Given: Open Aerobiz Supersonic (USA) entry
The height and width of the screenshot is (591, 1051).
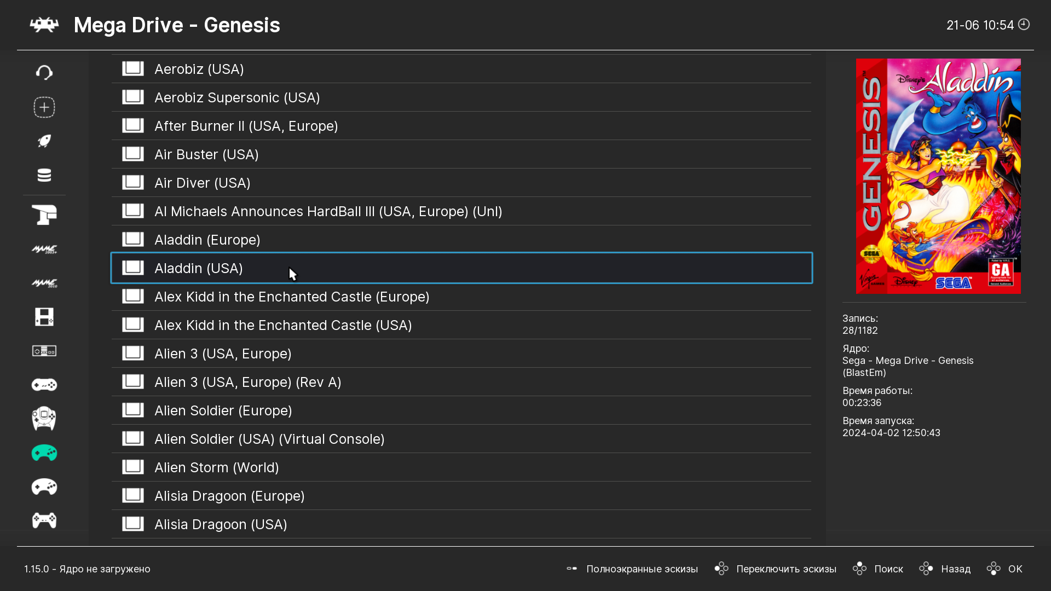Looking at the screenshot, I should point(461,97).
